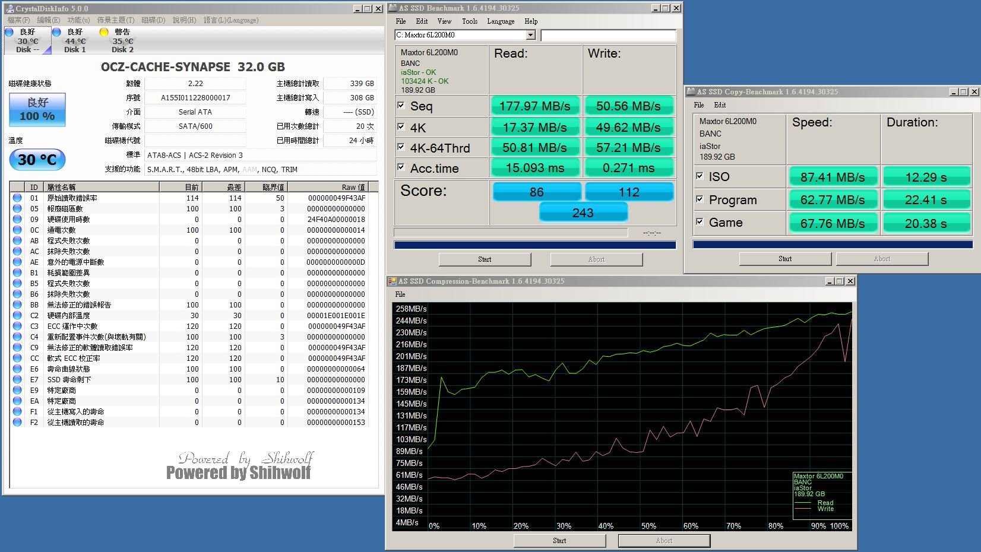Click Abort in Compression-Benchmark window
Viewport: 981px width, 552px height.
tap(664, 541)
